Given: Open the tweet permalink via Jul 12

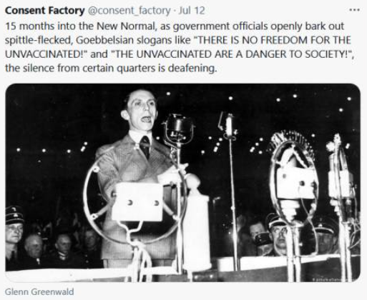Looking at the screenshot, I should pyautogui.click(x=192, y=11).
